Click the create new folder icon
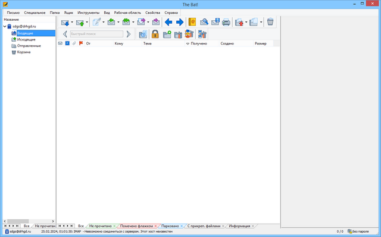This screenshot has width=381, height=237. click(x=167, y=34)
